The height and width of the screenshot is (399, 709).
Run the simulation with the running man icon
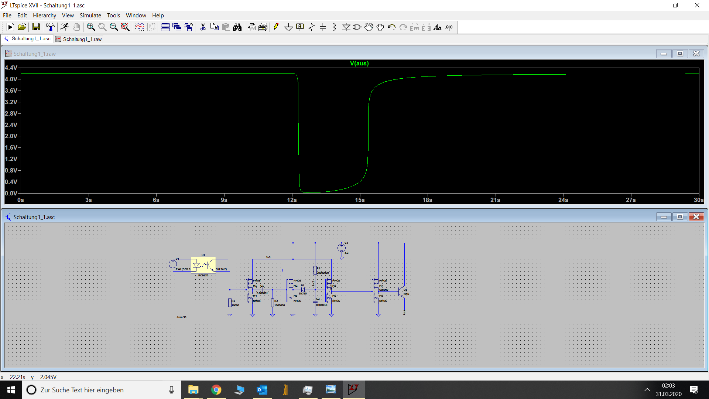tap(65, 27)
